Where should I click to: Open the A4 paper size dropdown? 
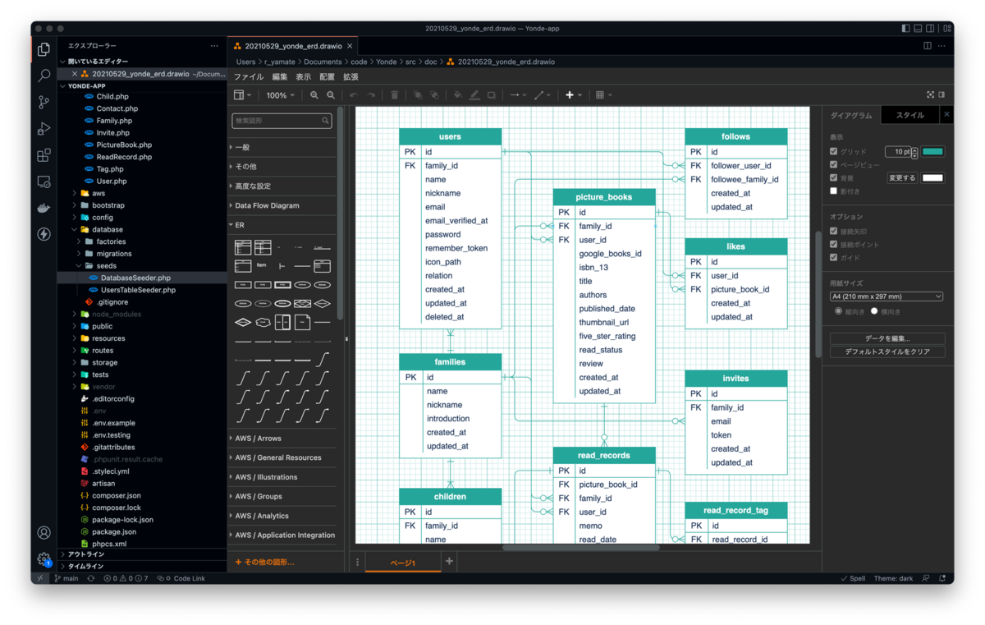[x=886, y=296]
